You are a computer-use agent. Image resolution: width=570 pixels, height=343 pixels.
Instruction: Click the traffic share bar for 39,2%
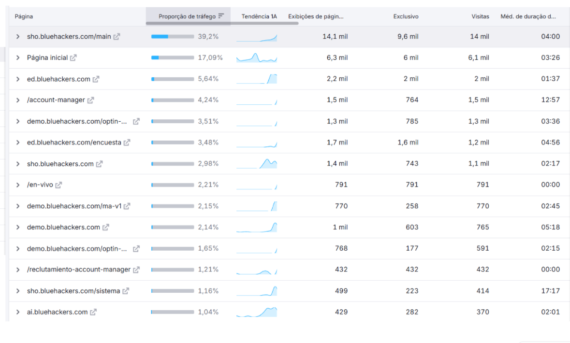point(173,37)
